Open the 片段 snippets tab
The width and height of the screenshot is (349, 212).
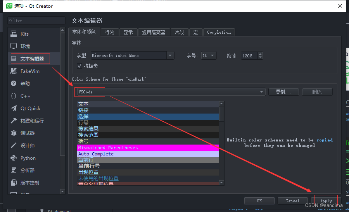(180, 32)
